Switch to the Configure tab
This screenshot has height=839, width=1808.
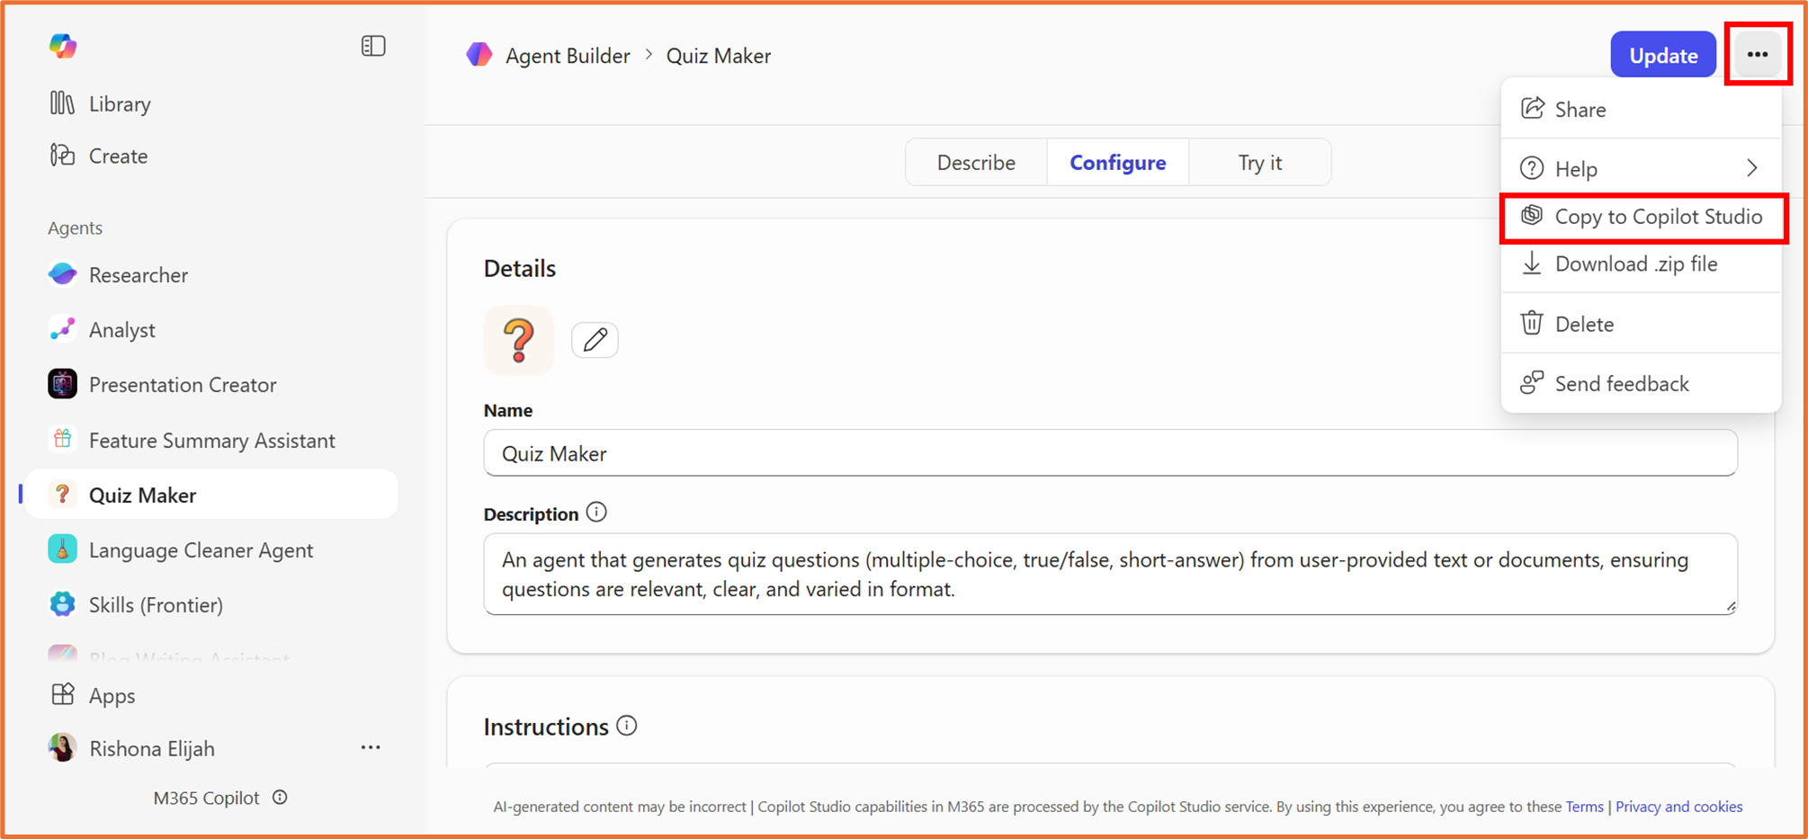coord(1118,163)
